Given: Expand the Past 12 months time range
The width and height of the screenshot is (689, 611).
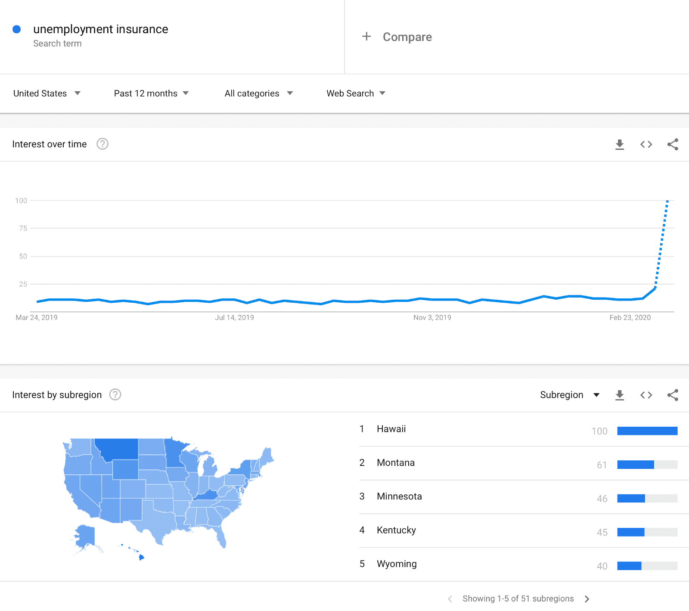Looking at the screenshot, I should pos(151,93).
